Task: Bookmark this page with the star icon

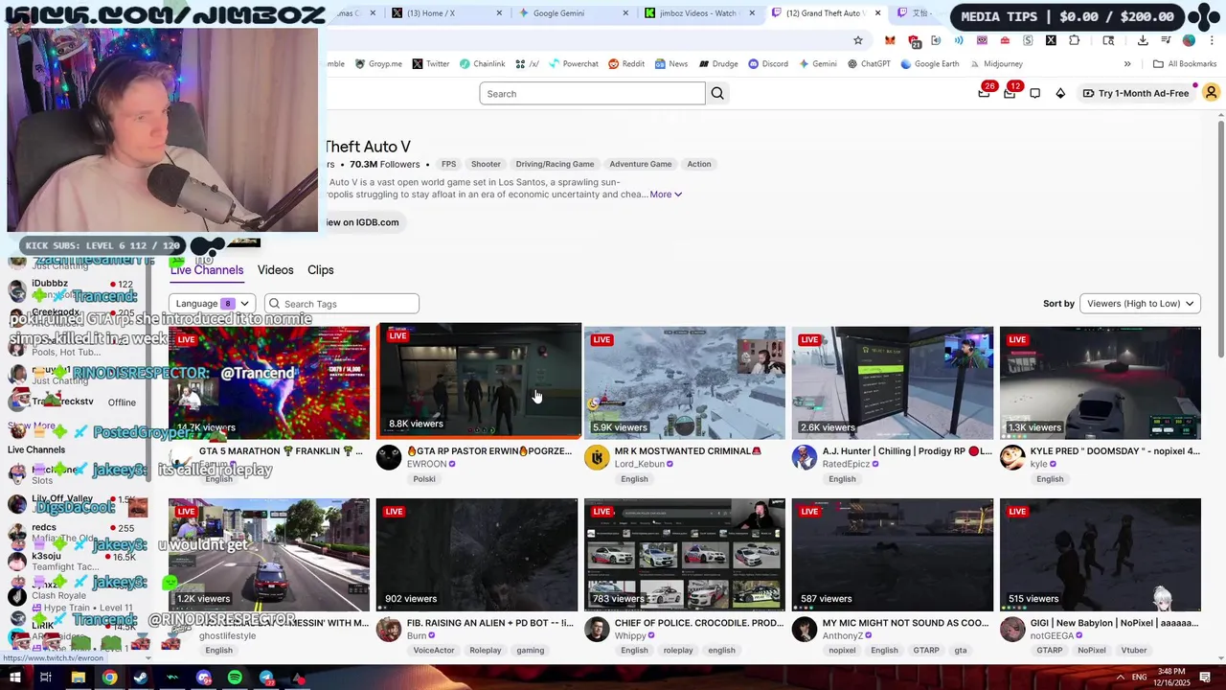Action: click(x=858, y=40)
